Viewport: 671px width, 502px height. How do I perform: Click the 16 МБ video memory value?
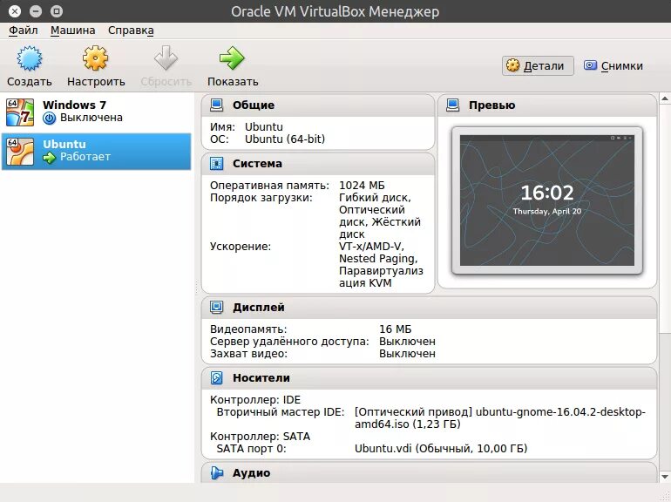tap(395, 329)
